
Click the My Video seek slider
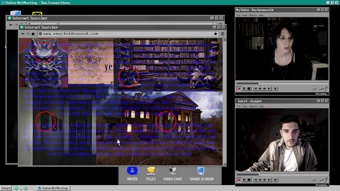click(282, 84)
